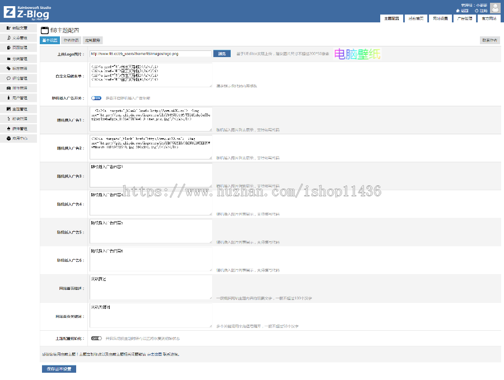Open 广告管理 in top navigation
Screen dimensions: 504x380
click(464, 18)
